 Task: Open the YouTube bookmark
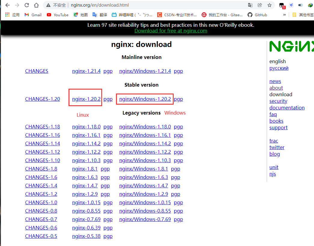57,15
